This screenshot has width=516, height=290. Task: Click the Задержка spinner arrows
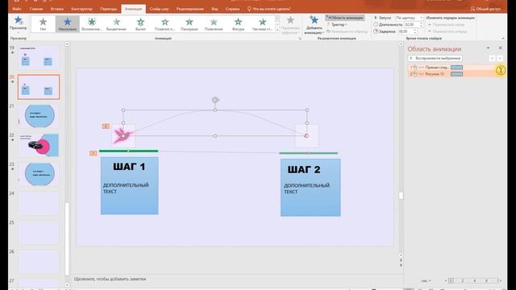point(414,31)
